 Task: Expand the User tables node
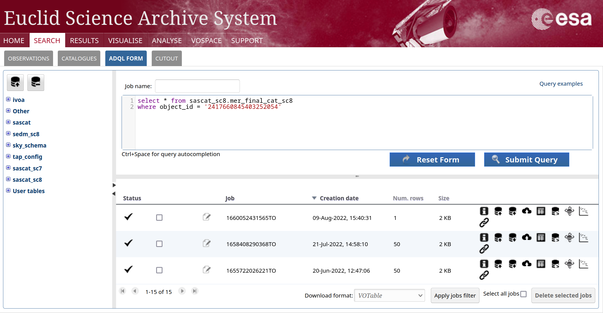pos(8,190)
